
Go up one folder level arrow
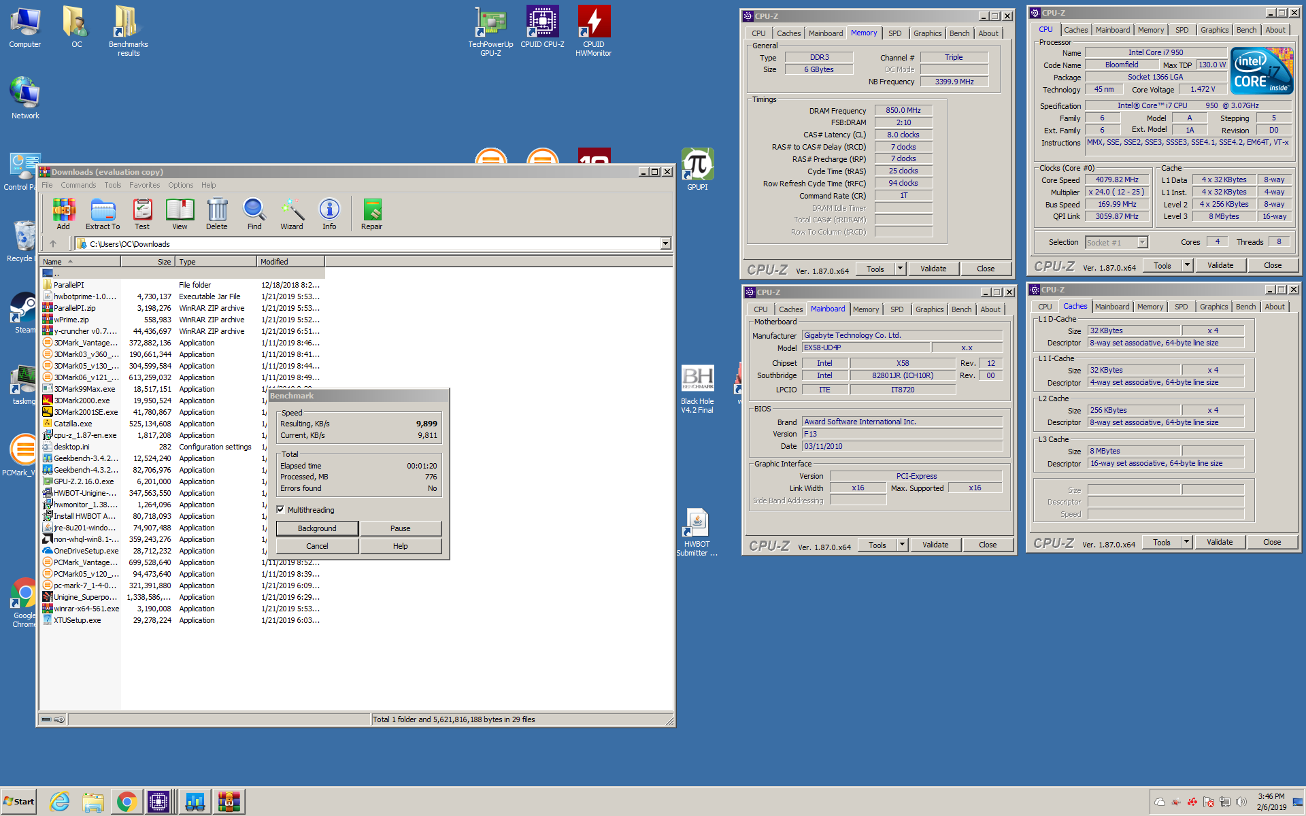53,243
